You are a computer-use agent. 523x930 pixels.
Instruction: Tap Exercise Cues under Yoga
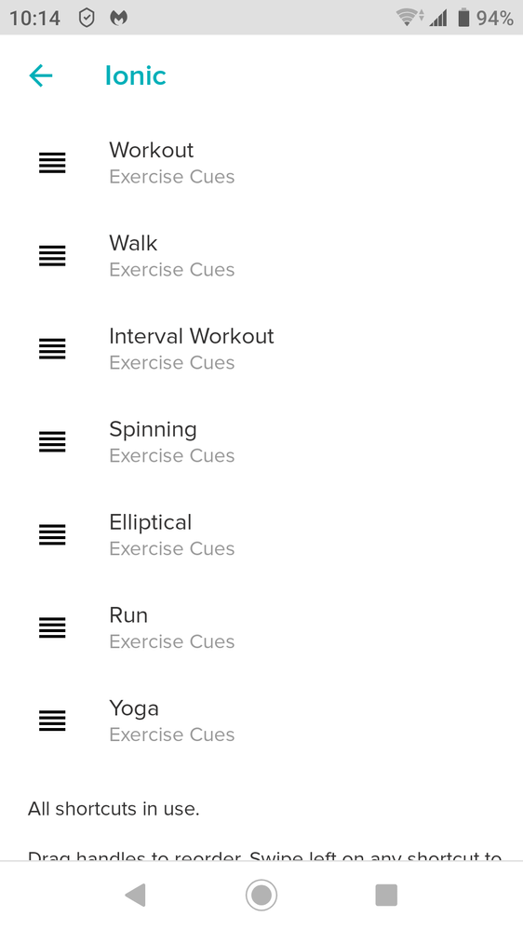point(172,735)
